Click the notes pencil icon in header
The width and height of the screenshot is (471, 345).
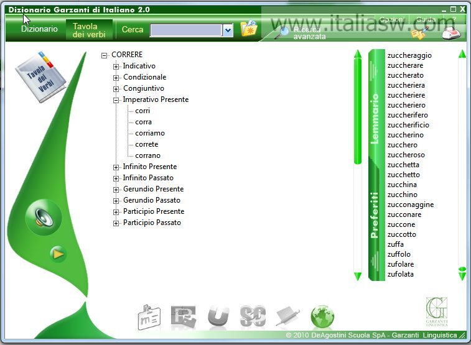tap(420, 33)
